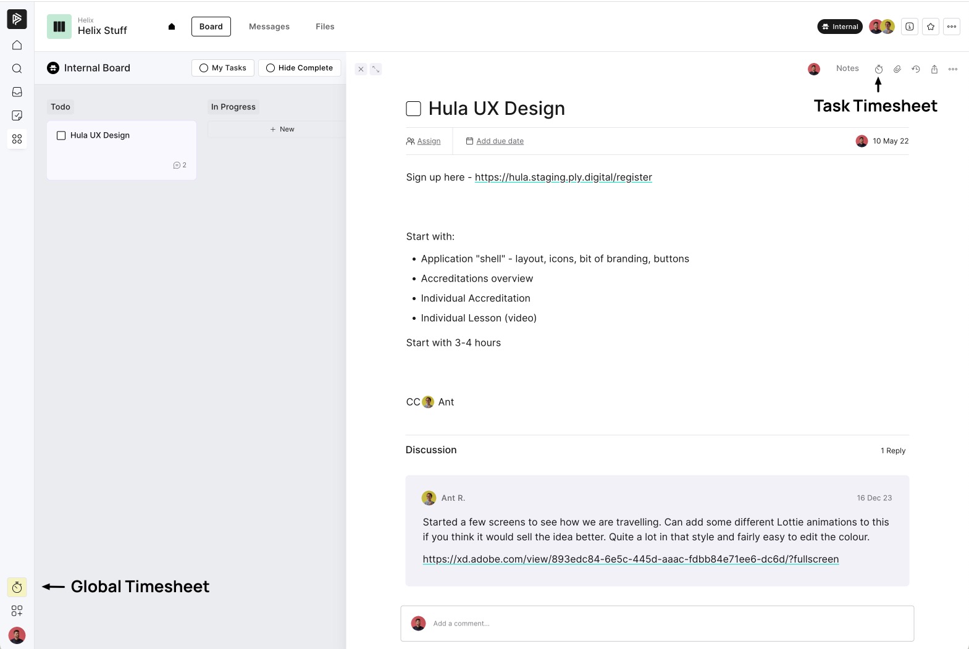This screenshot has width=969, height=649.
Task: Open the inbox icon in sidebar
Action: [17, 92]
